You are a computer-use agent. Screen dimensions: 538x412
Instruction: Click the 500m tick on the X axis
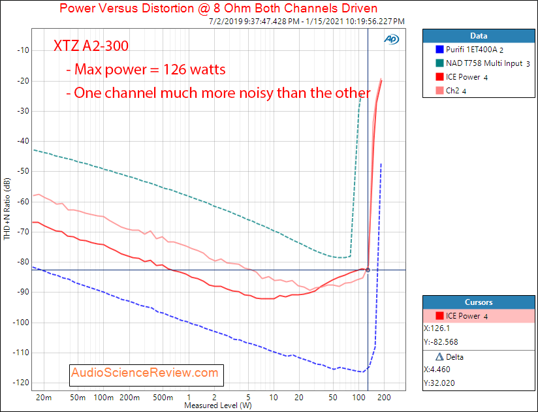pyautogui.click(x=163, y=398)
